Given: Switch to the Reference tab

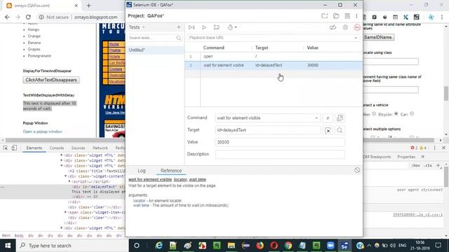Looking at the screenshot, I should coord(171,171).
